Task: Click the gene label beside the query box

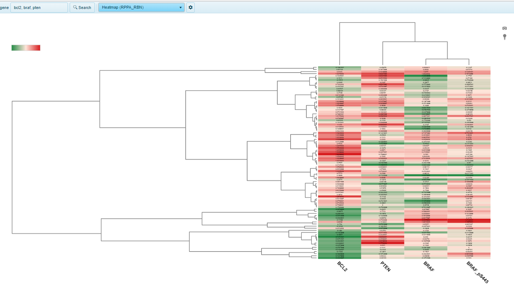Action: click(4, 7)
